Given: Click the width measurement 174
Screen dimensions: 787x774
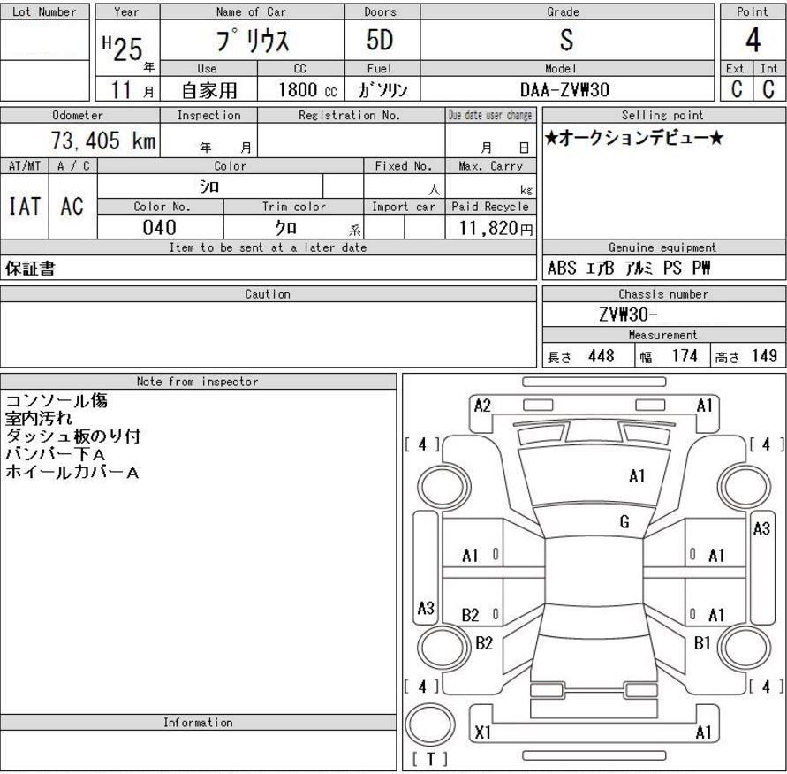Looking at the screenshot, I should (685, 356).
